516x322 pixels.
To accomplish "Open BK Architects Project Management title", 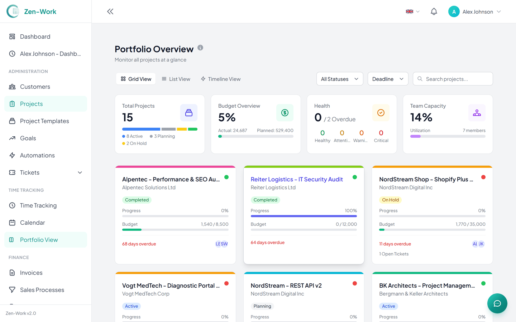I will pos(427,286).
